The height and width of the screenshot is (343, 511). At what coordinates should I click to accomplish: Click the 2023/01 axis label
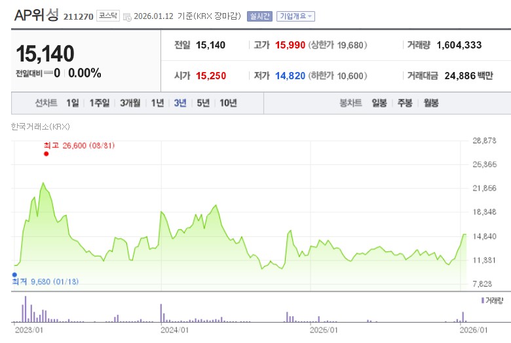(29, 330)
